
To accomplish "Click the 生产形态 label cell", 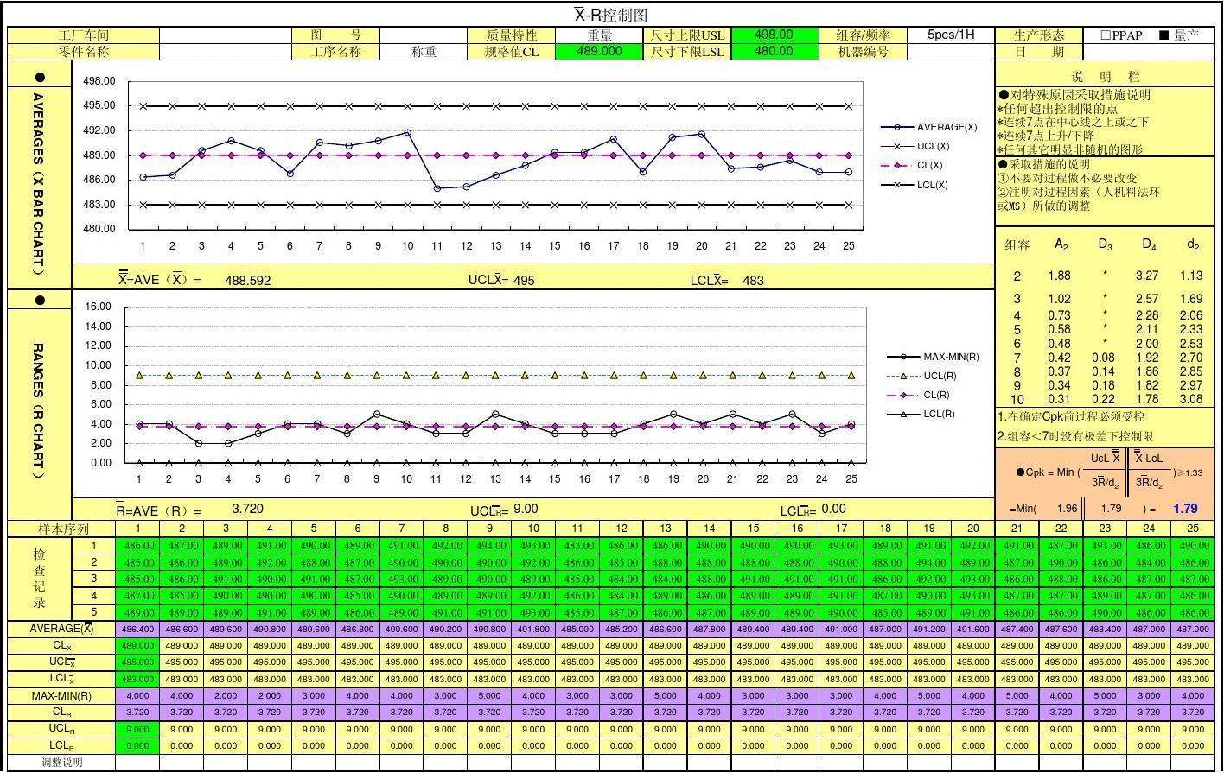I will [x=1039, y=35].
